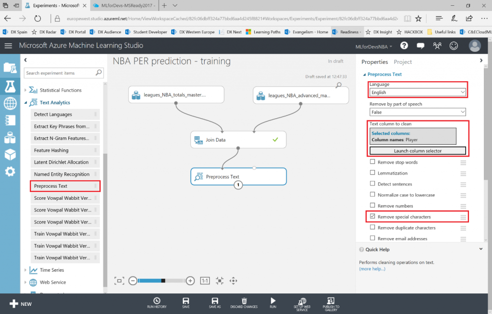
Task: Click the browser refresh button
Action: [x=37, y=19]
